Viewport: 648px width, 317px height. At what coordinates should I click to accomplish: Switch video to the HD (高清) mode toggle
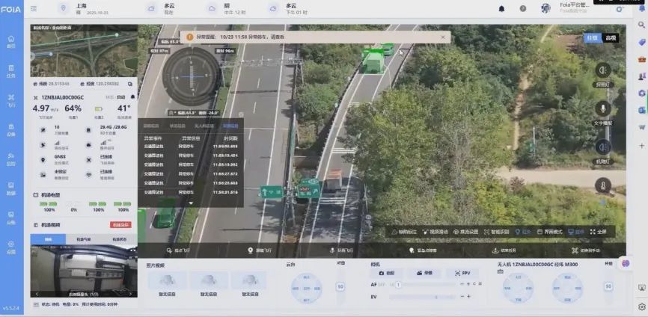pyautogui.click(x=611, y=37)
